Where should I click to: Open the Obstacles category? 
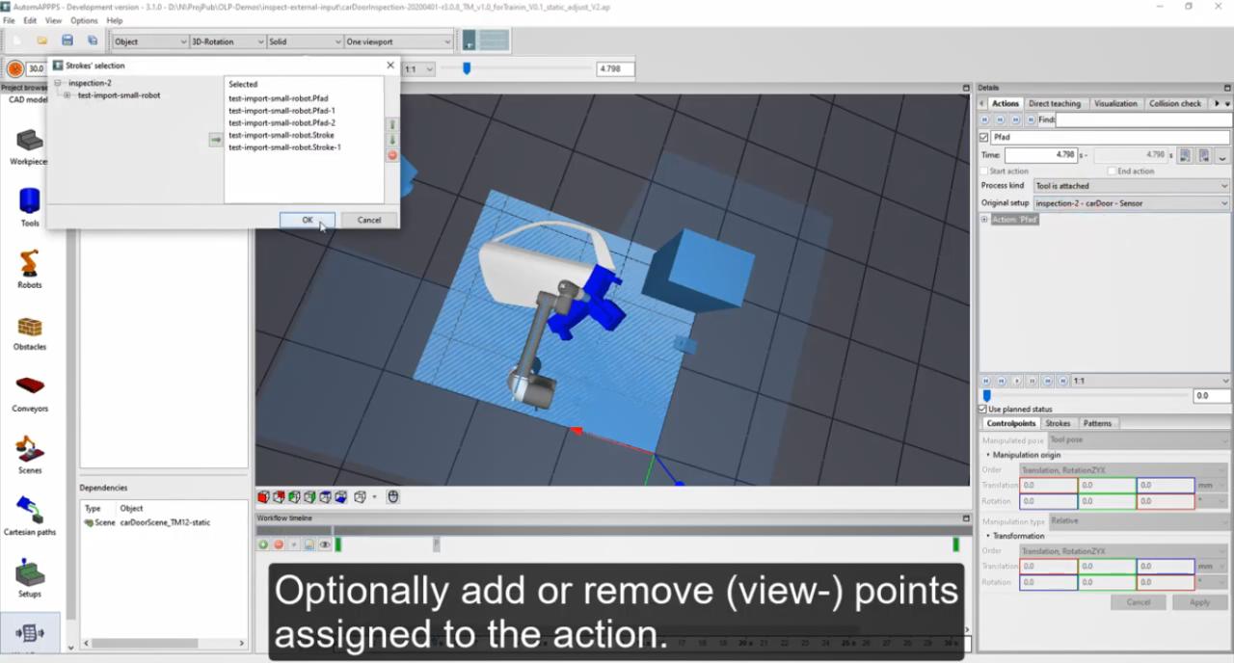pyautogui.click(x=29, y=328)
